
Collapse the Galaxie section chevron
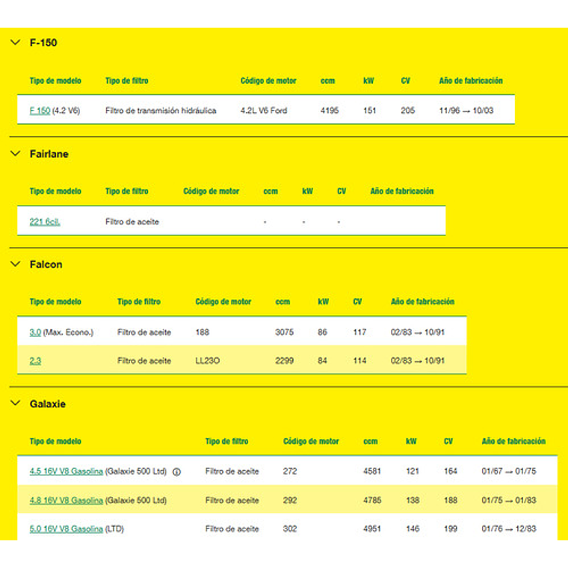point(15,404)
